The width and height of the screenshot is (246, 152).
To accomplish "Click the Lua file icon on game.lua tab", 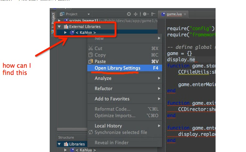I will coord(163,14).
